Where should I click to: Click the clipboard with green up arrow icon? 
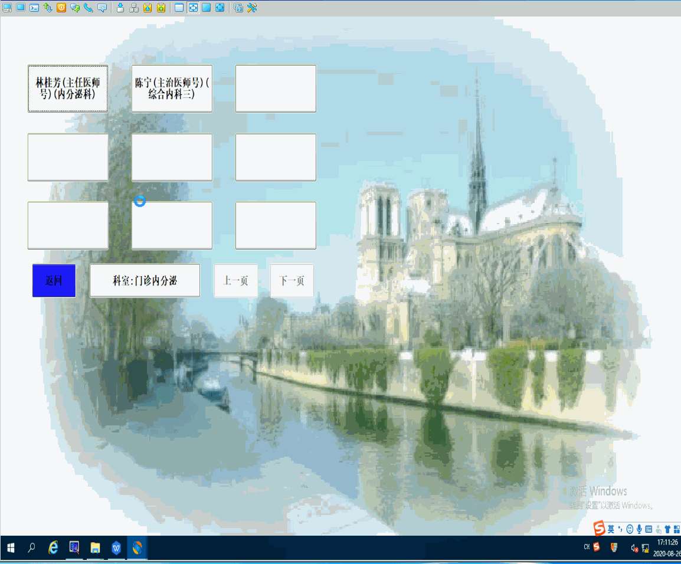click(x=161, y=8)
